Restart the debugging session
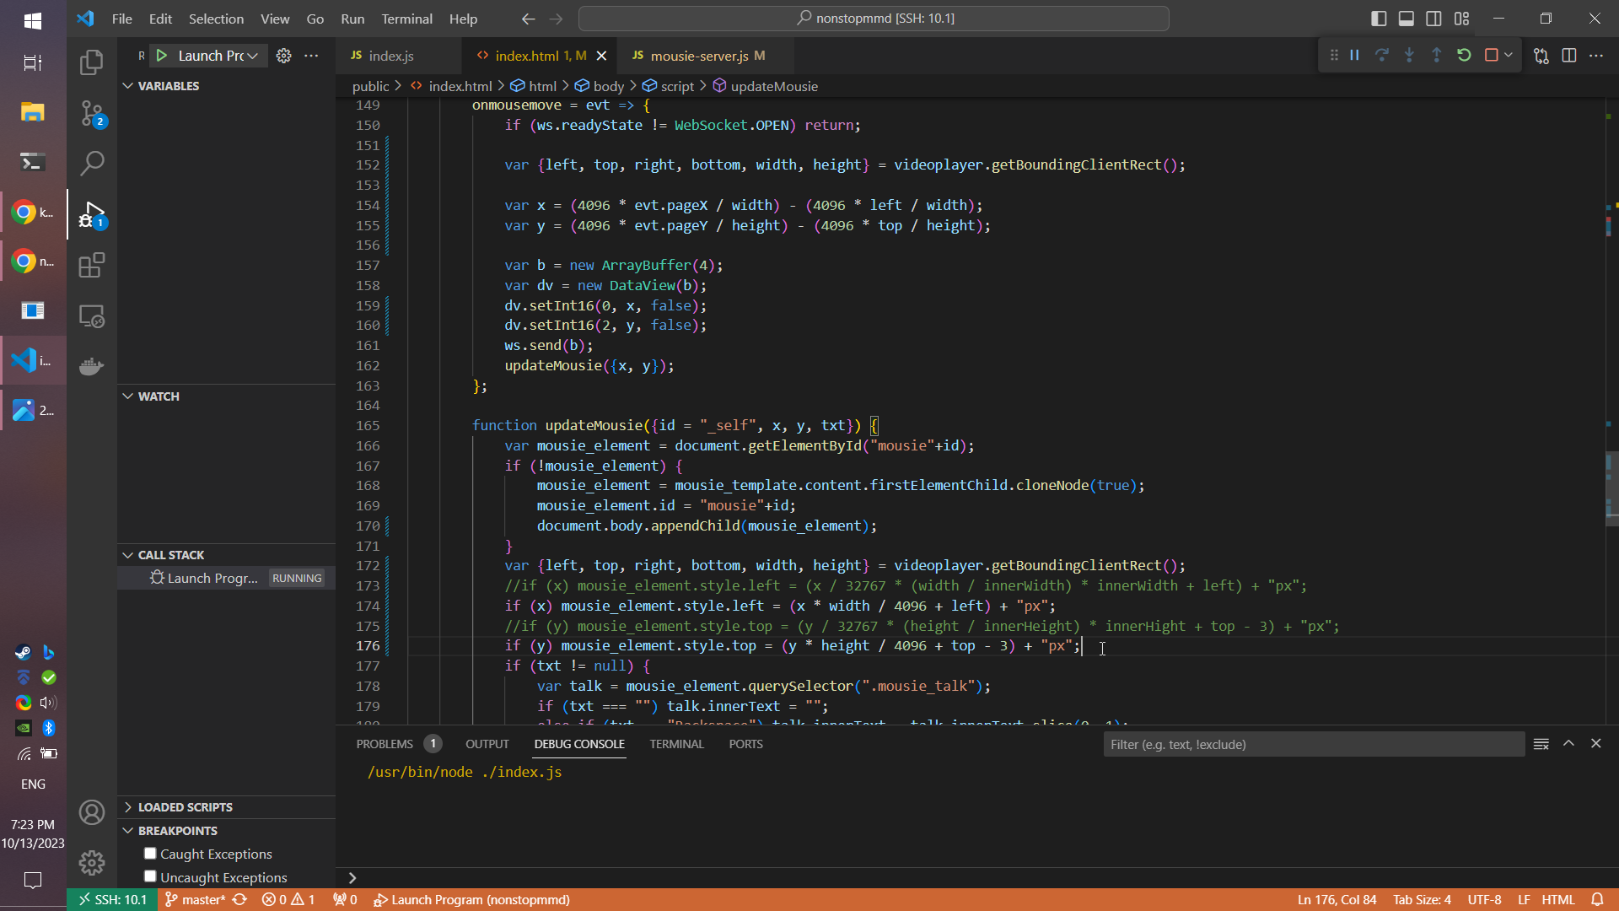The width and height of the screenshot is (1619, 911). pos(1464,56)
